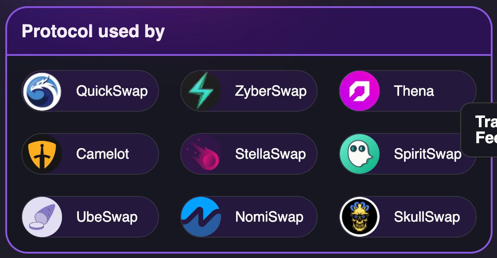Open the Camelot text label
This screenshot has height=258, width=497.
tap(103, 154)
